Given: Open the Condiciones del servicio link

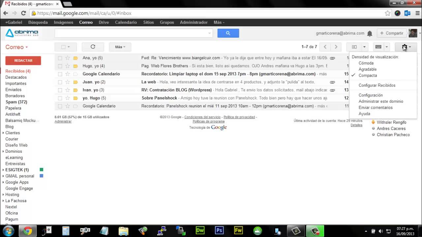Looking at the screenshot, I should [x=202, y=117].
